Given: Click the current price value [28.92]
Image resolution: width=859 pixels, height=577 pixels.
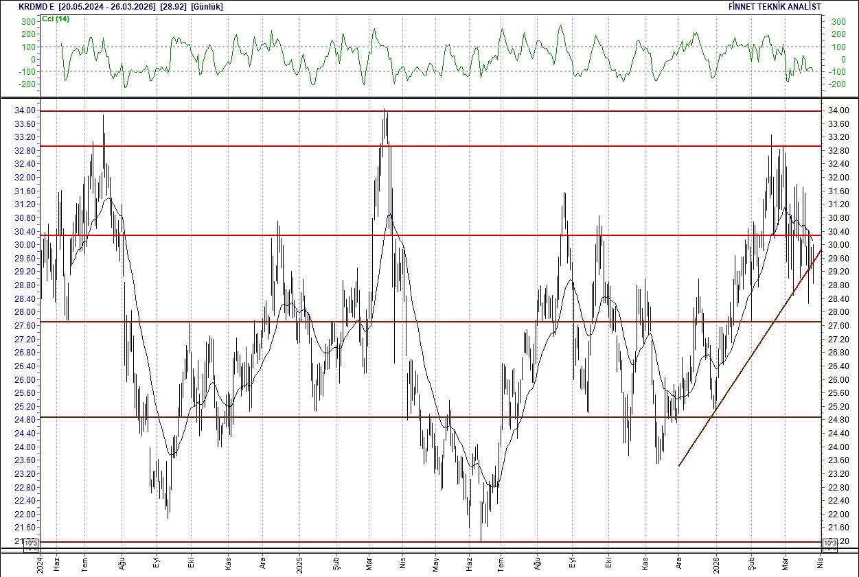Looking at the screenshot, I should 172,6.
